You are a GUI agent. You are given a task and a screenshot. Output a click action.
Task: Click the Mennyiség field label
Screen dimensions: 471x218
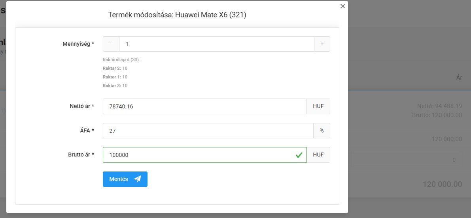point(78,44)
